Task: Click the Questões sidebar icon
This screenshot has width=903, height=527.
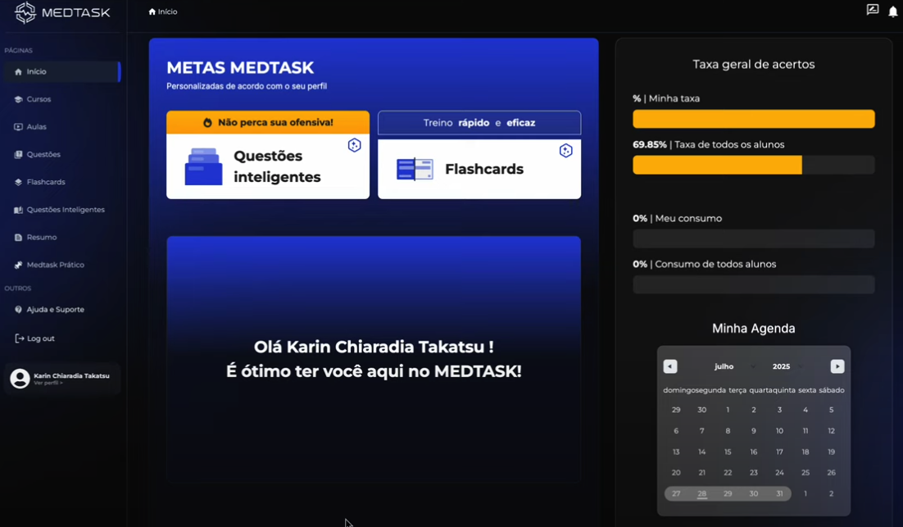Action: tap(18, 155)
